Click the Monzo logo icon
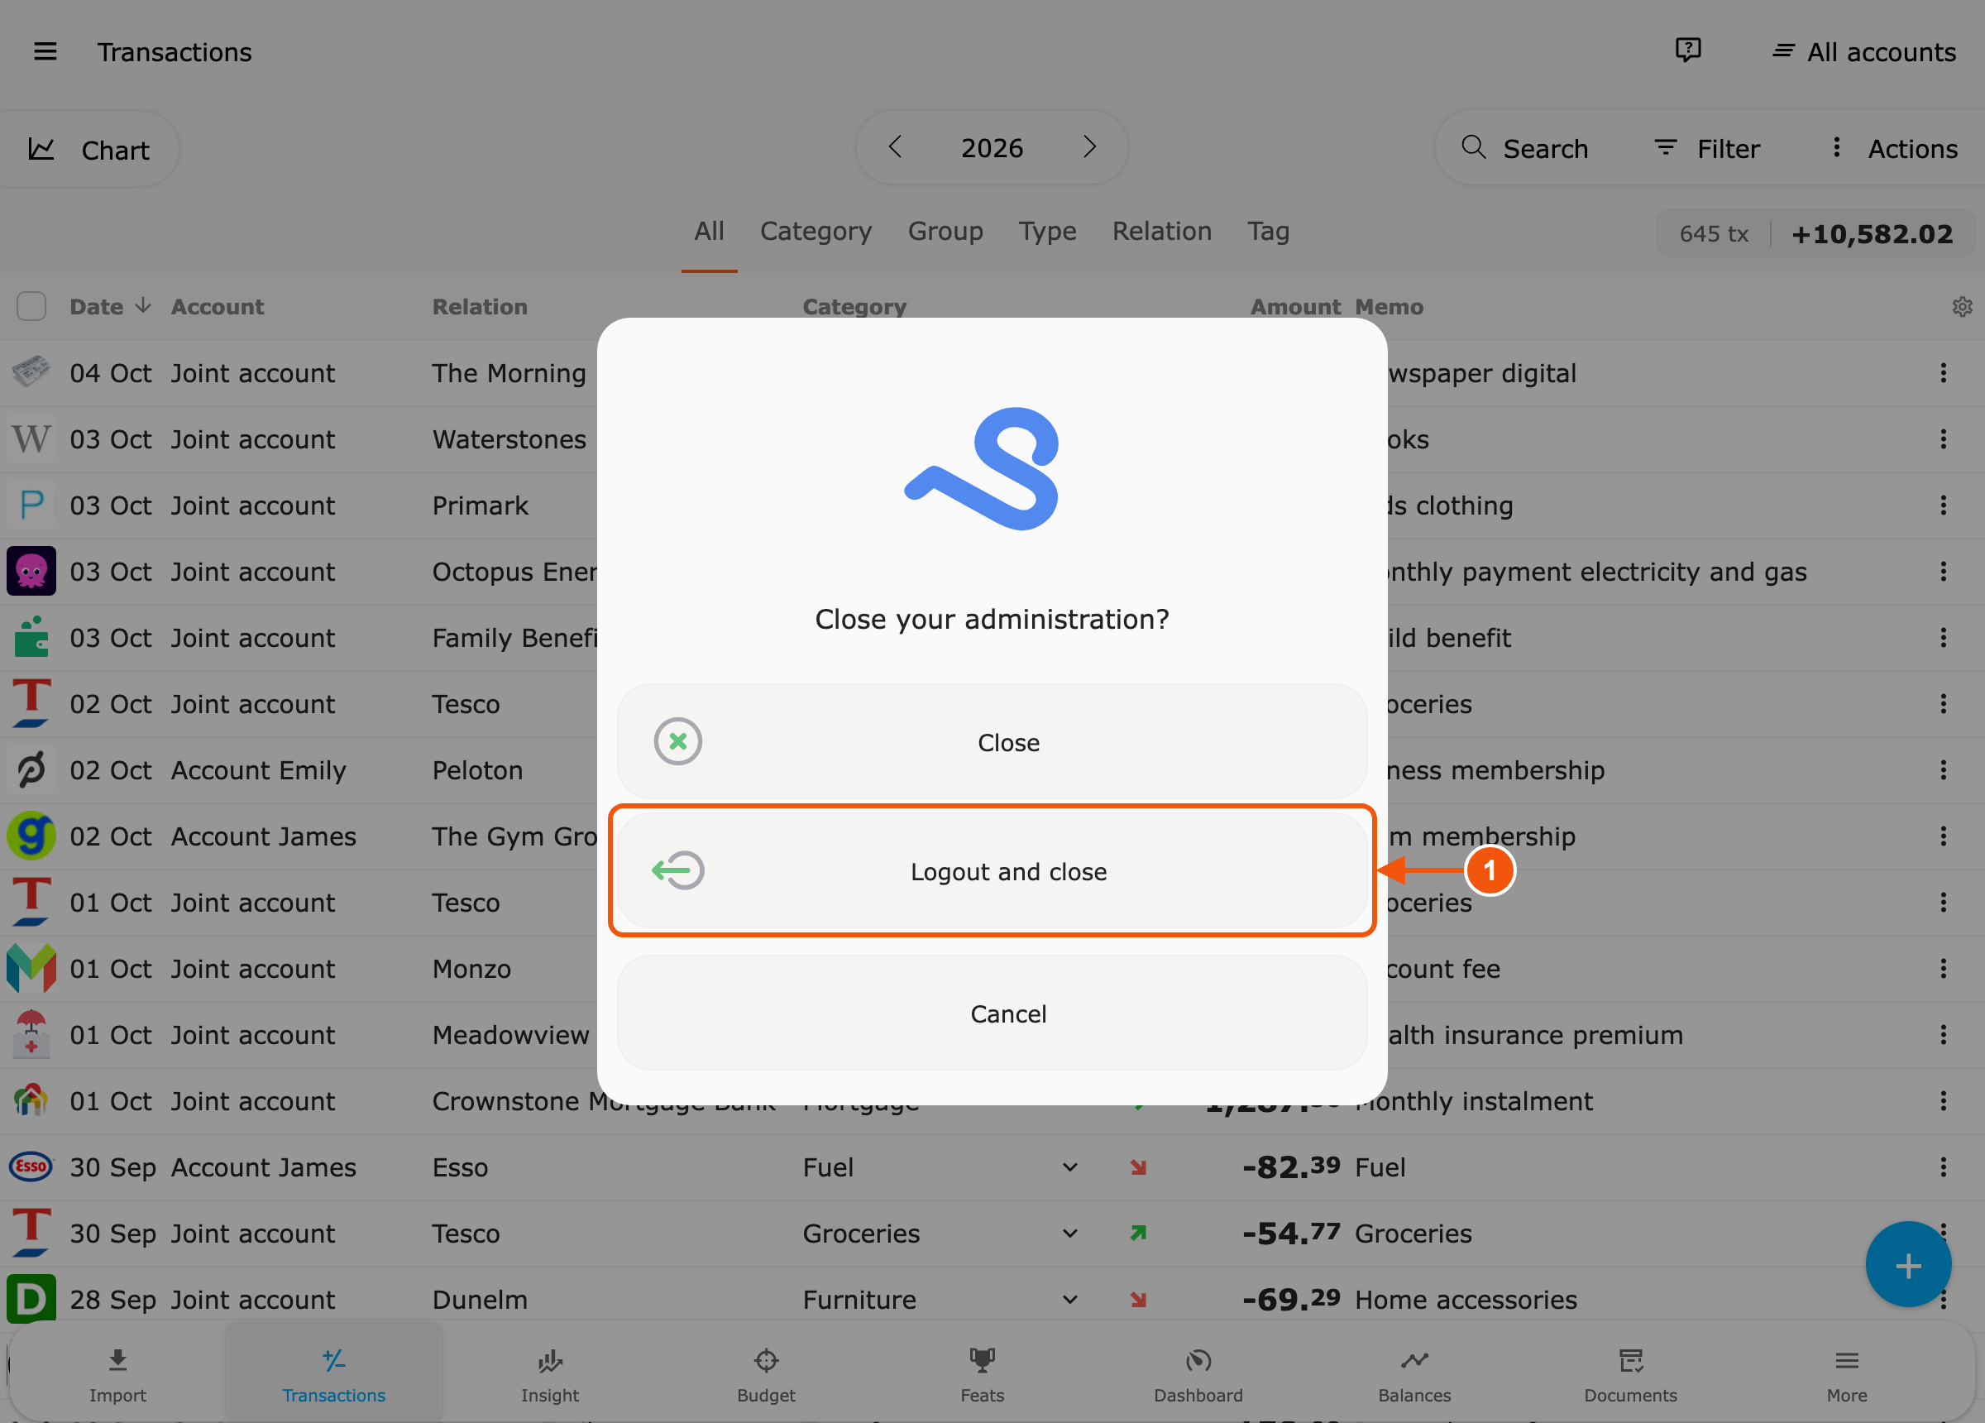1985x1423 pixels. [x=31, y=969]
